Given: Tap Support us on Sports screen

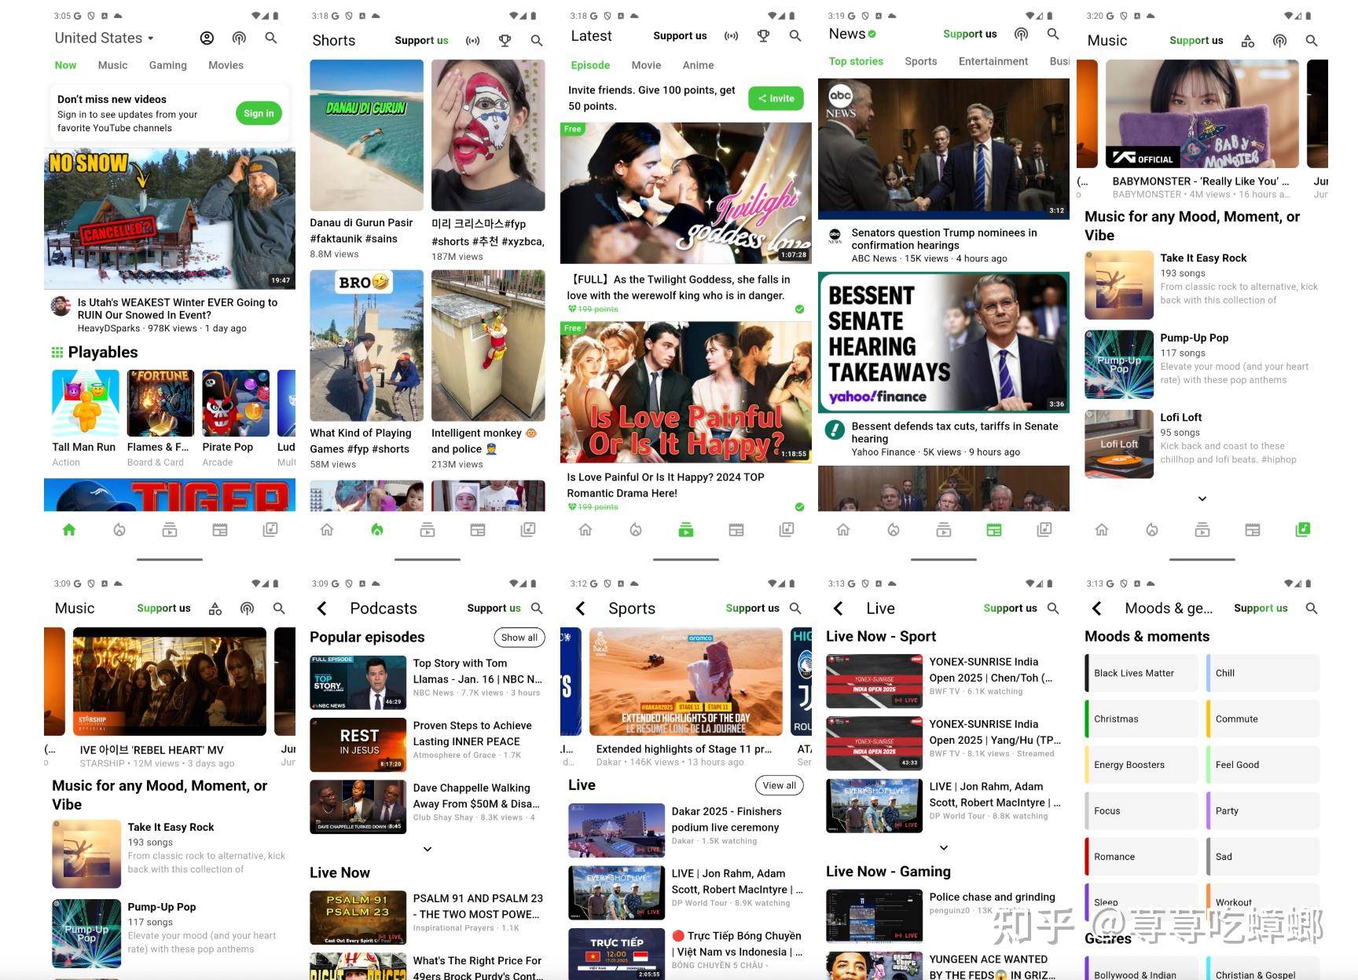Looking at the screenshot, I should 752,608.
